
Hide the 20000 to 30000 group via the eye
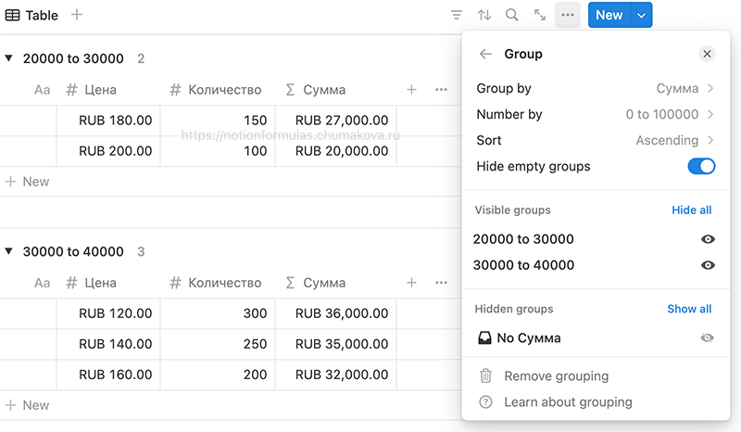tap(708, 239)
